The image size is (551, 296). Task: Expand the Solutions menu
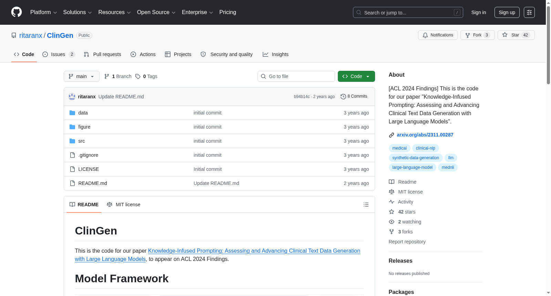pos(77,12)
